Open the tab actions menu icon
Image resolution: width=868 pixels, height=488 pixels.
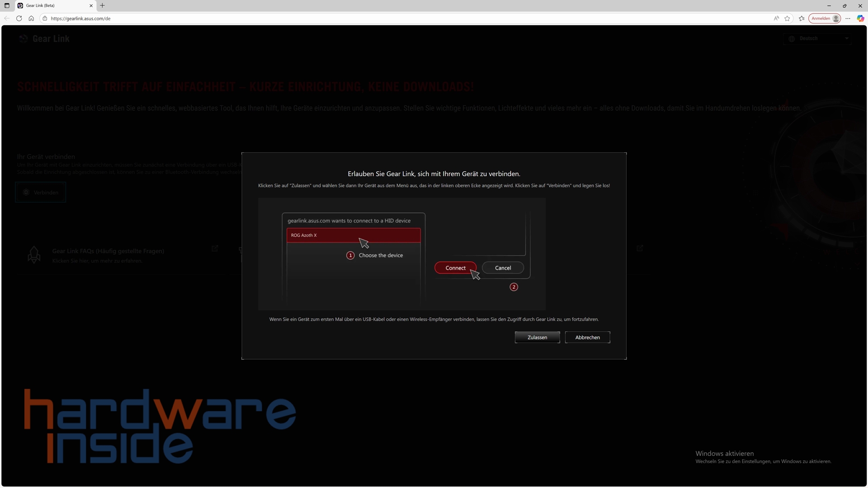pos(7,5)
